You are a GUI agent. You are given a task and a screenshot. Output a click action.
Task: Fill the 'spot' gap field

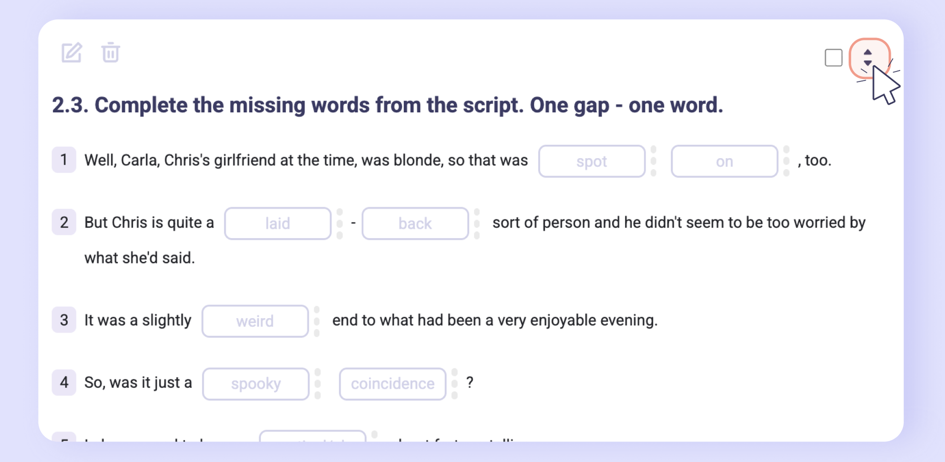(591, 161)
